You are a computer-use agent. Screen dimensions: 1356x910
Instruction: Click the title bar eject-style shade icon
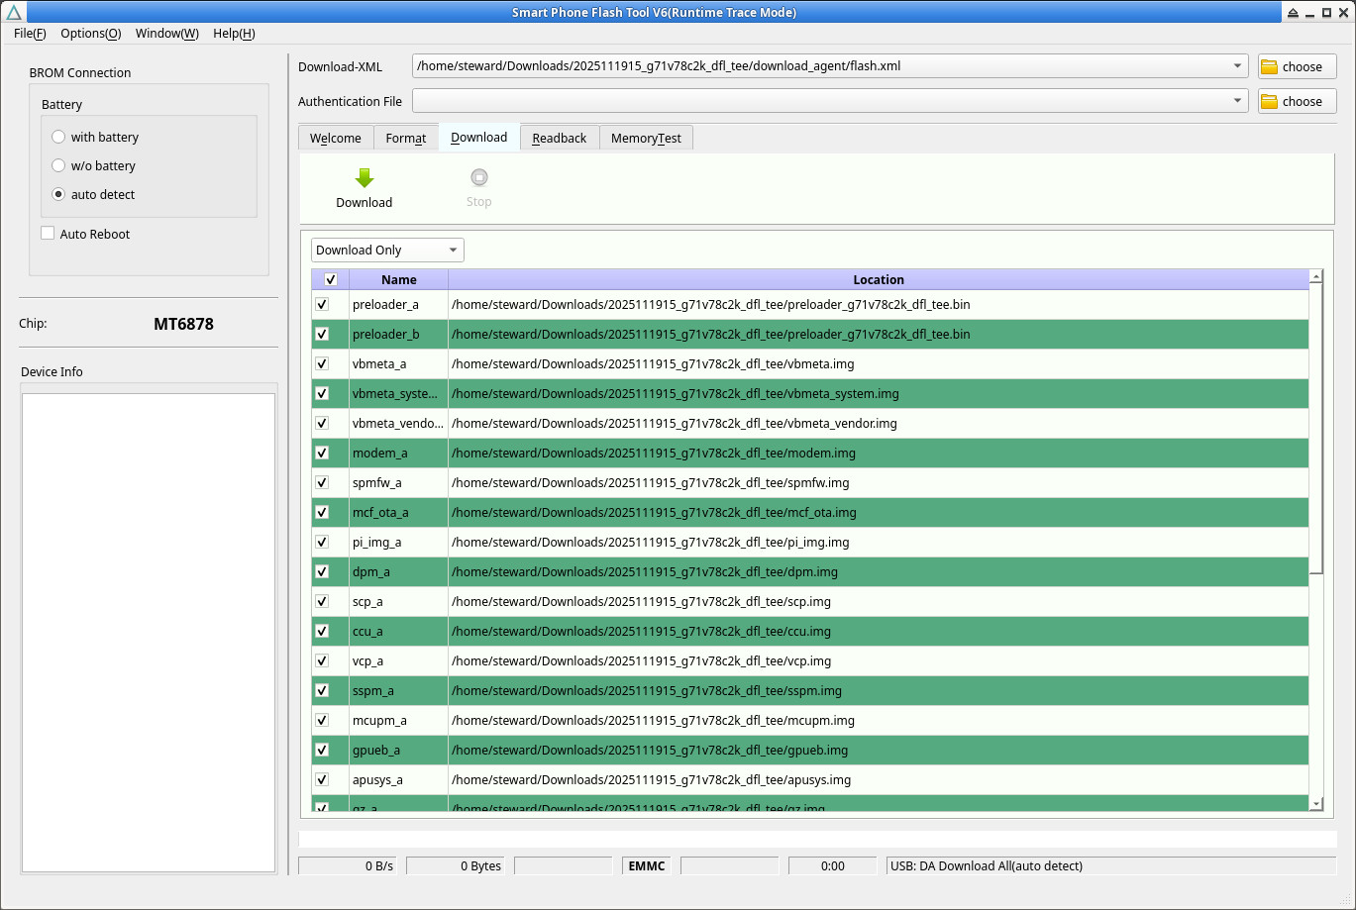click(x=1293, y=13)
